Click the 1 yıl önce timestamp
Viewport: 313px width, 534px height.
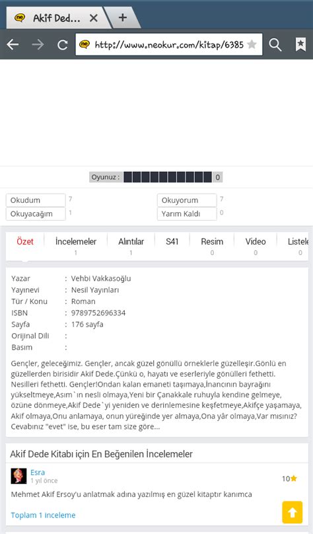pyautogui.click(x=44, y=480)
